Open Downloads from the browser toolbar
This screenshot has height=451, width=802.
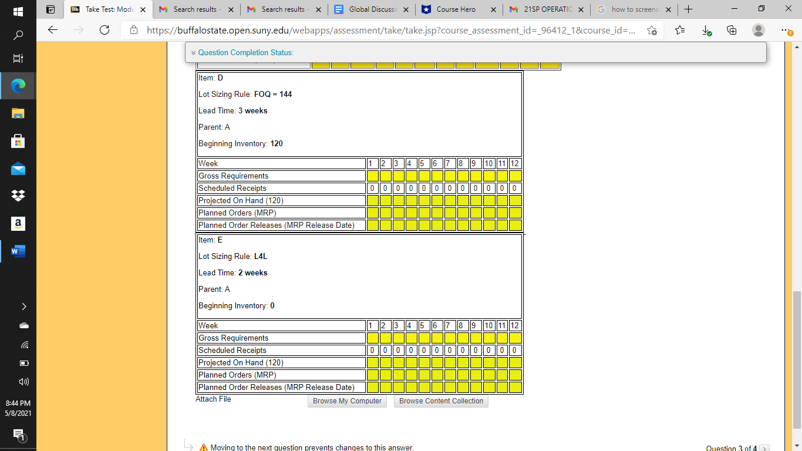[706, 31]
